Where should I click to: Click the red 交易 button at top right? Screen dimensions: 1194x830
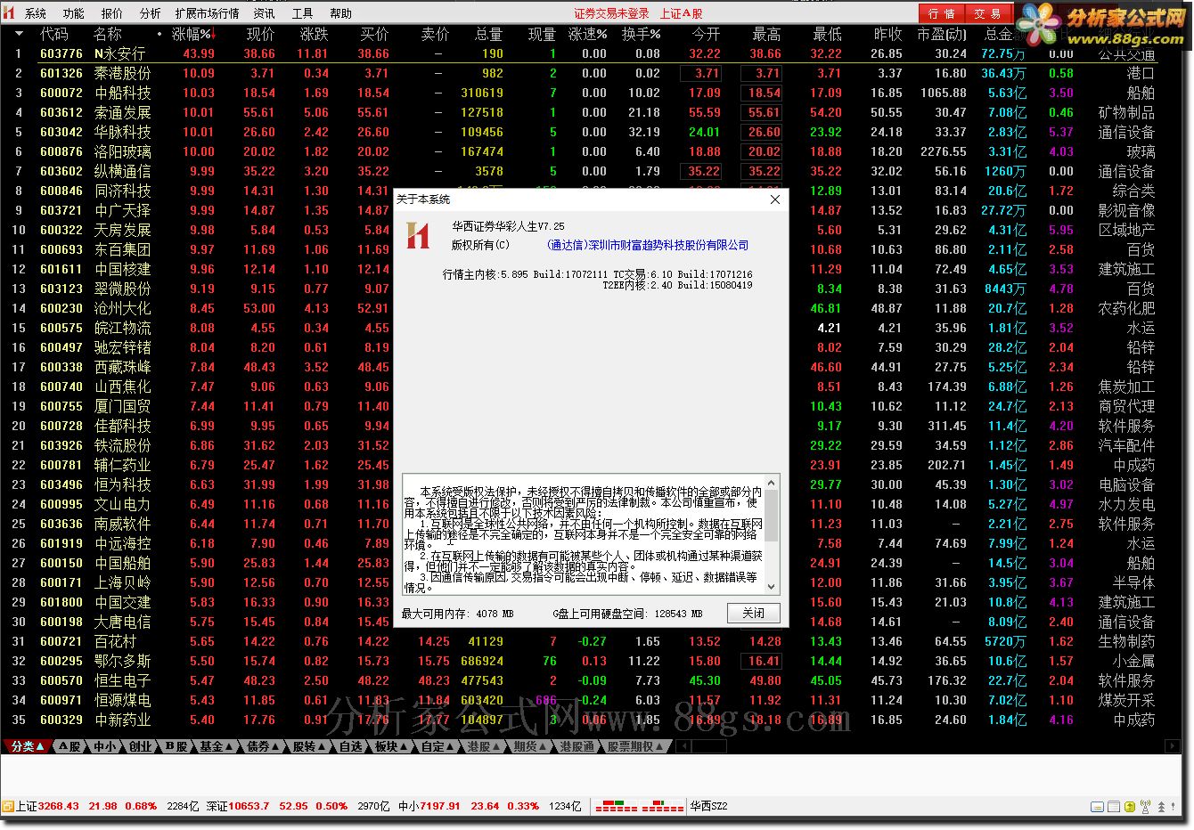click(988, 13)
